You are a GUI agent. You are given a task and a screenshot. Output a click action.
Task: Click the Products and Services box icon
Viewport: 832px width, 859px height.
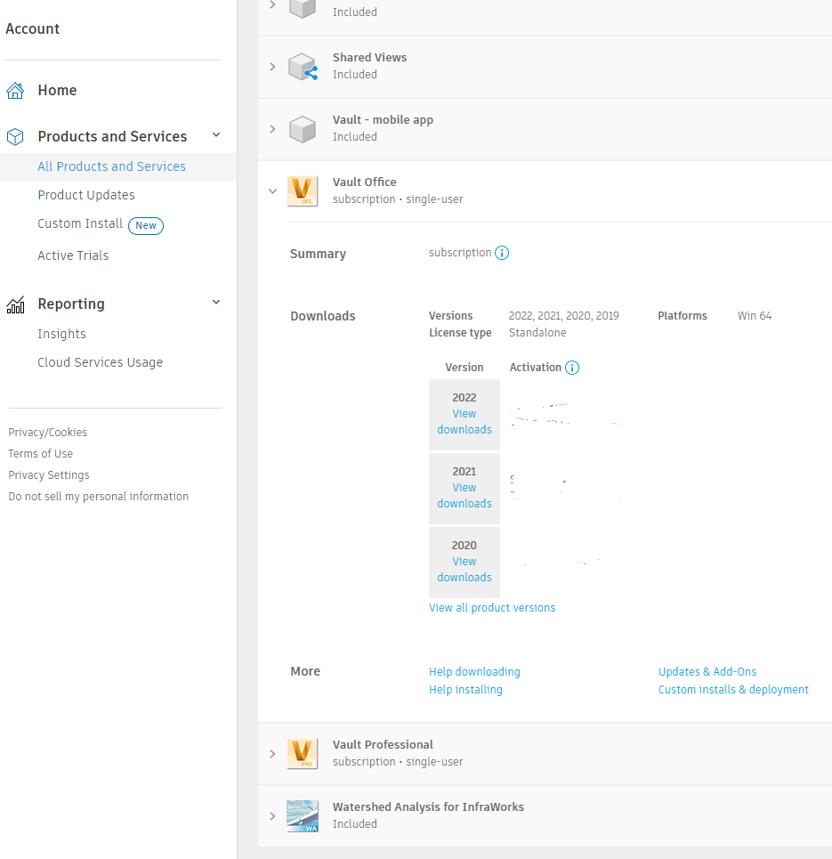pos(15,135)
